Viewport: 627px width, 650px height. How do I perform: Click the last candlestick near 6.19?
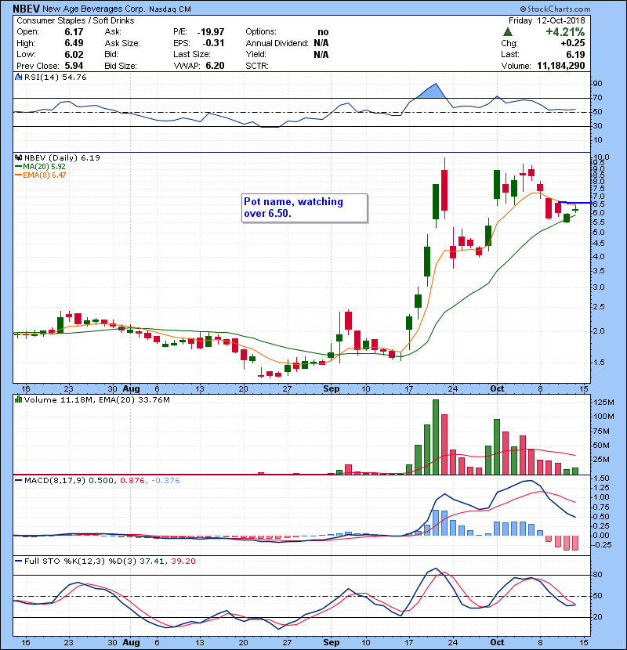coord(575,210)
